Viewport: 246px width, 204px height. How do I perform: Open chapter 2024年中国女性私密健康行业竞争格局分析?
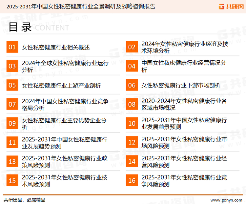65,105
